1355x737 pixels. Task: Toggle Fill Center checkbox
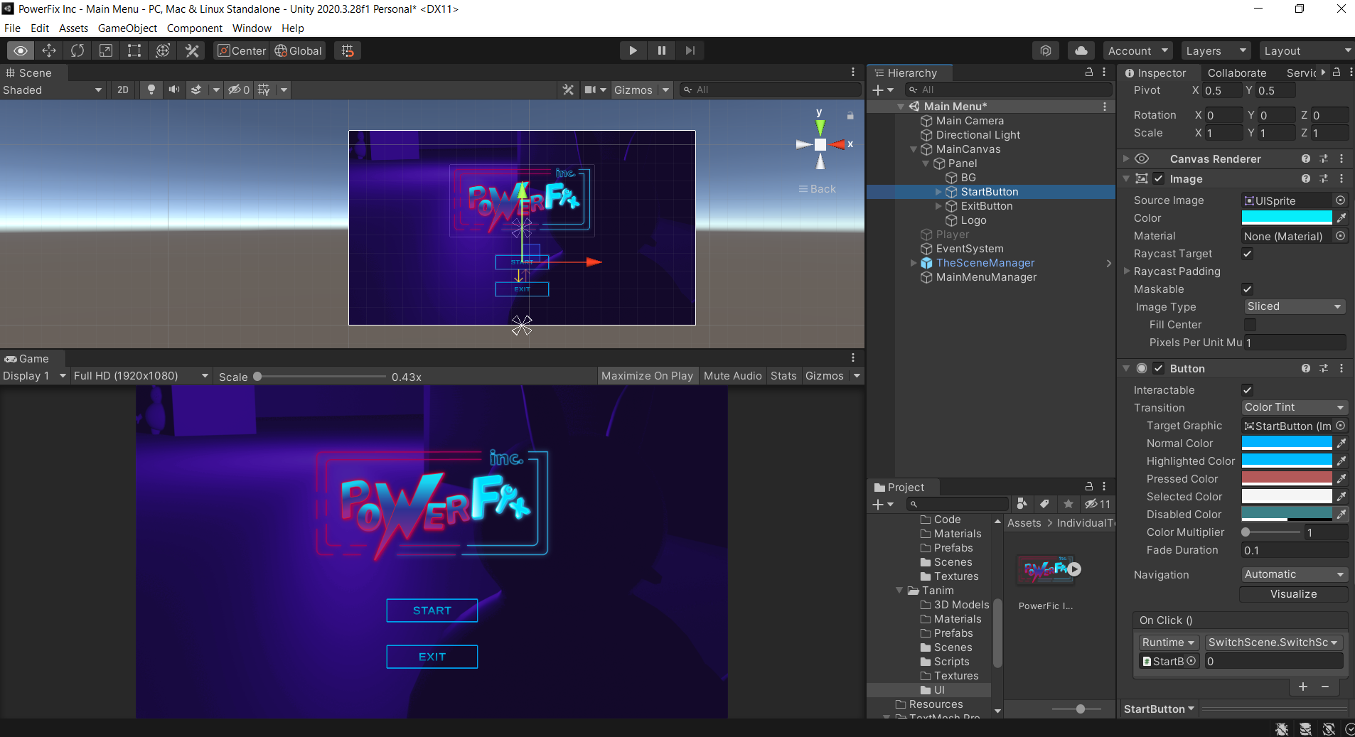click(x=1250, y=325)
